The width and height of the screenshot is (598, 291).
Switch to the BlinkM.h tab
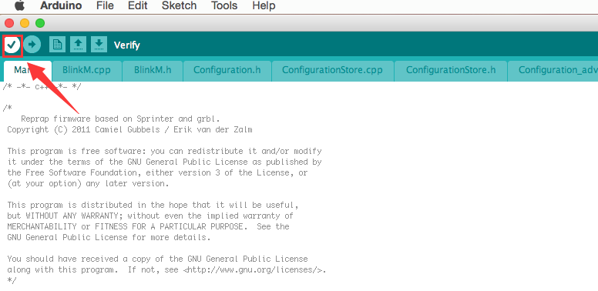point(153,71)
